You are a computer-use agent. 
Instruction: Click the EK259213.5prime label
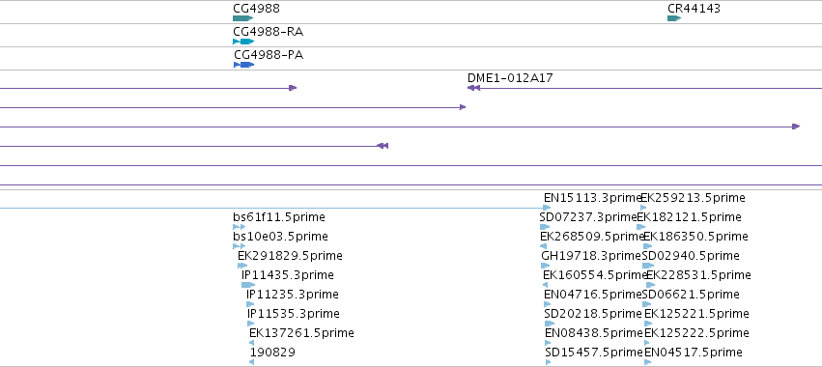pos(693,198)
